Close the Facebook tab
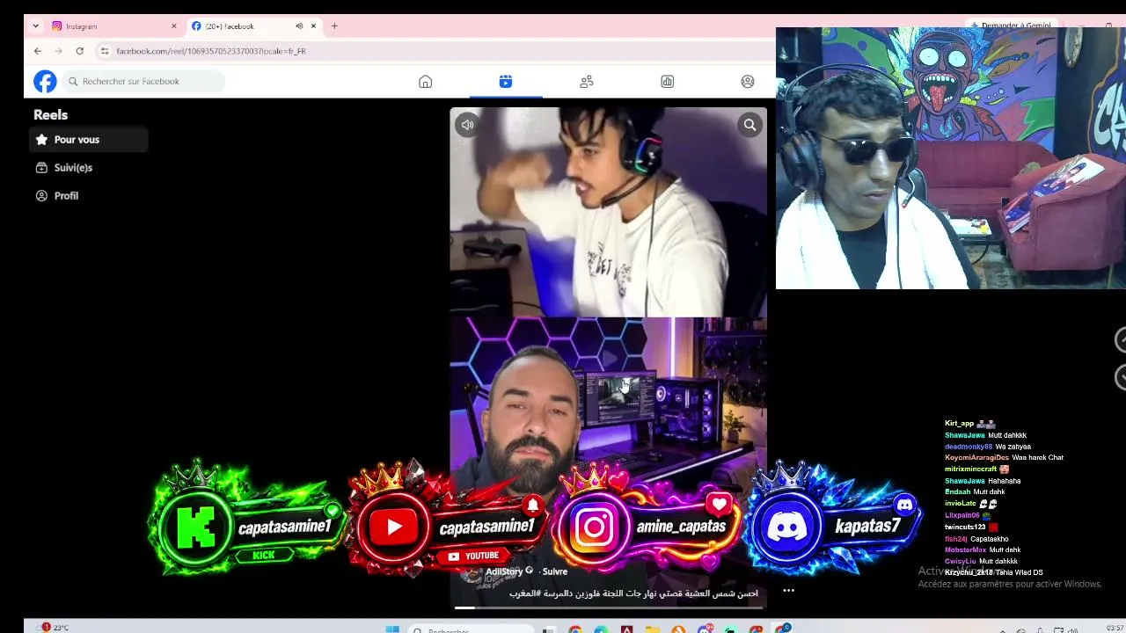 click(313, 26)
